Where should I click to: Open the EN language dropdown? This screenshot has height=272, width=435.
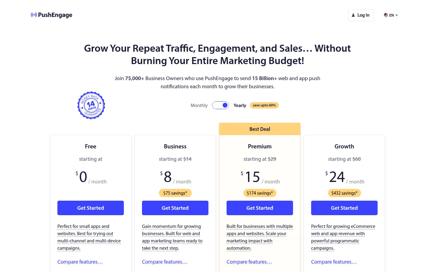[x=391, y=15]
